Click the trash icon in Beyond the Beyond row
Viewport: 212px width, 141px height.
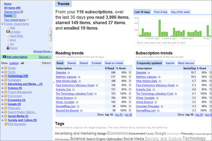130,110
